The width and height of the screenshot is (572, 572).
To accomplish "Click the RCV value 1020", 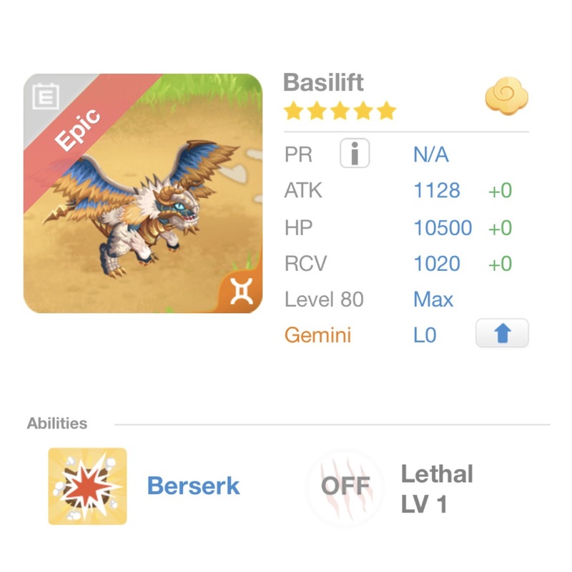I will (437, 264).
